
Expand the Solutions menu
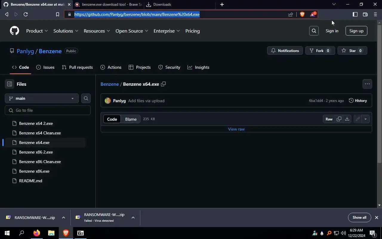66,31
